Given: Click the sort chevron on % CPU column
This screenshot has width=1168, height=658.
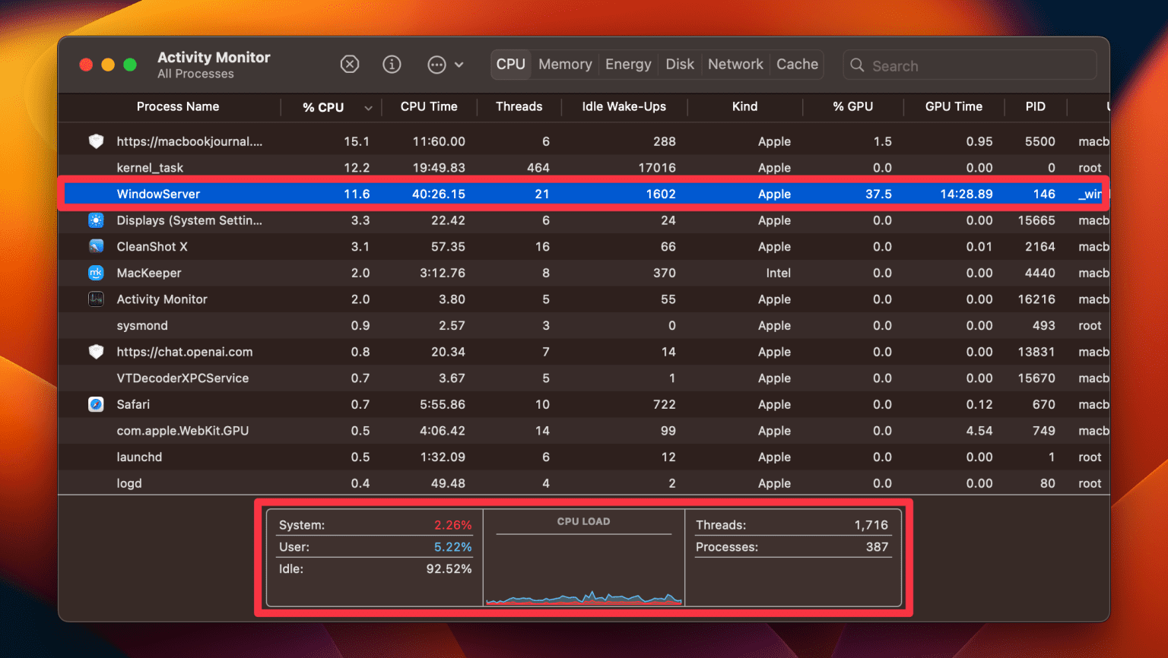Looking at the screenshot, I should point(368,107).
